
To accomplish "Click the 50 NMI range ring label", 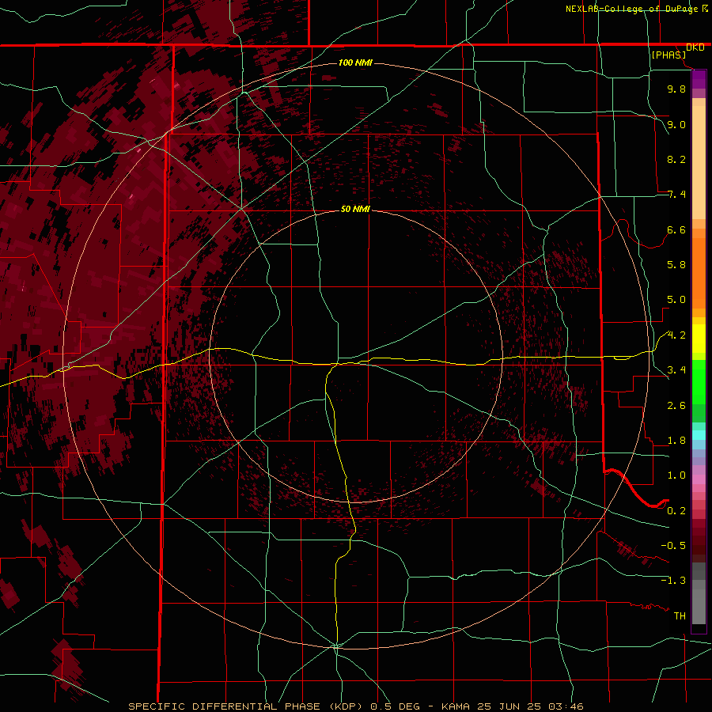I will point(355,209).
